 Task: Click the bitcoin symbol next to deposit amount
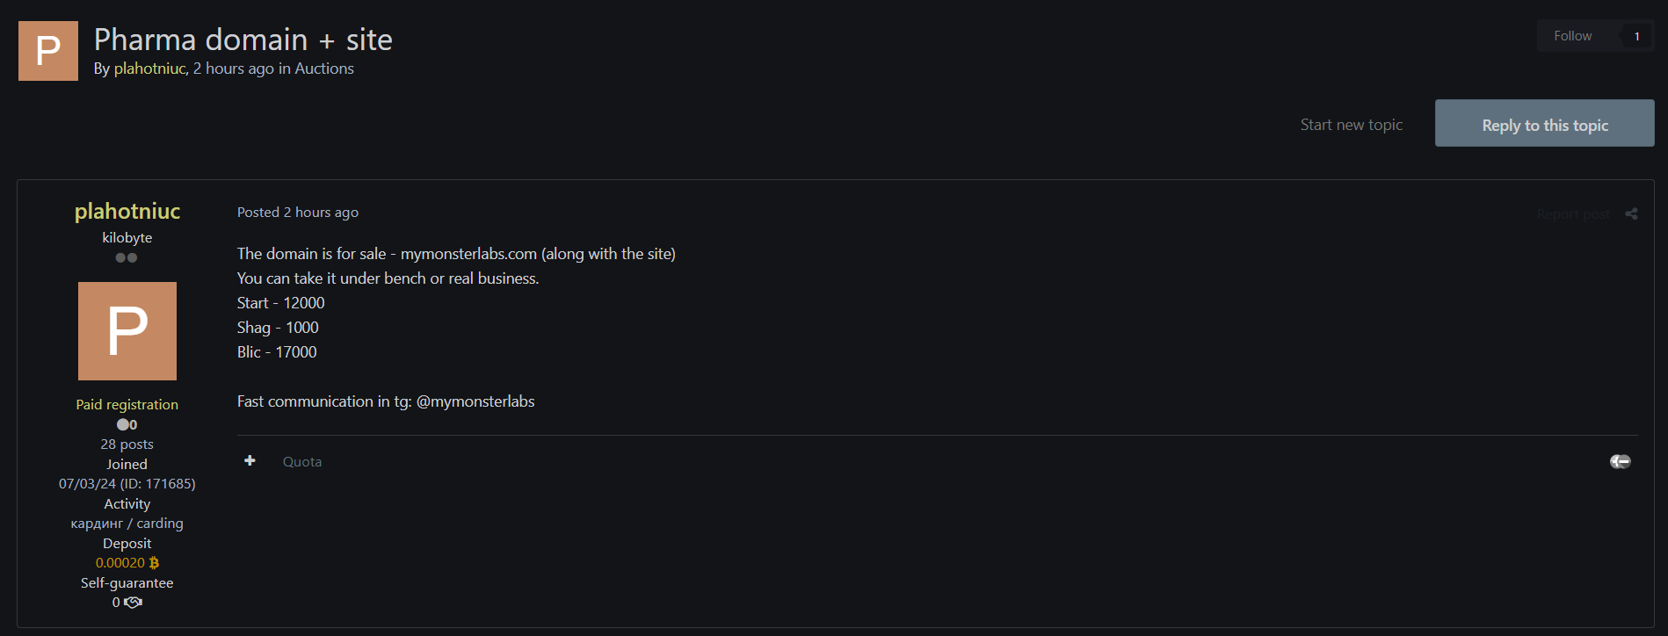154,563
